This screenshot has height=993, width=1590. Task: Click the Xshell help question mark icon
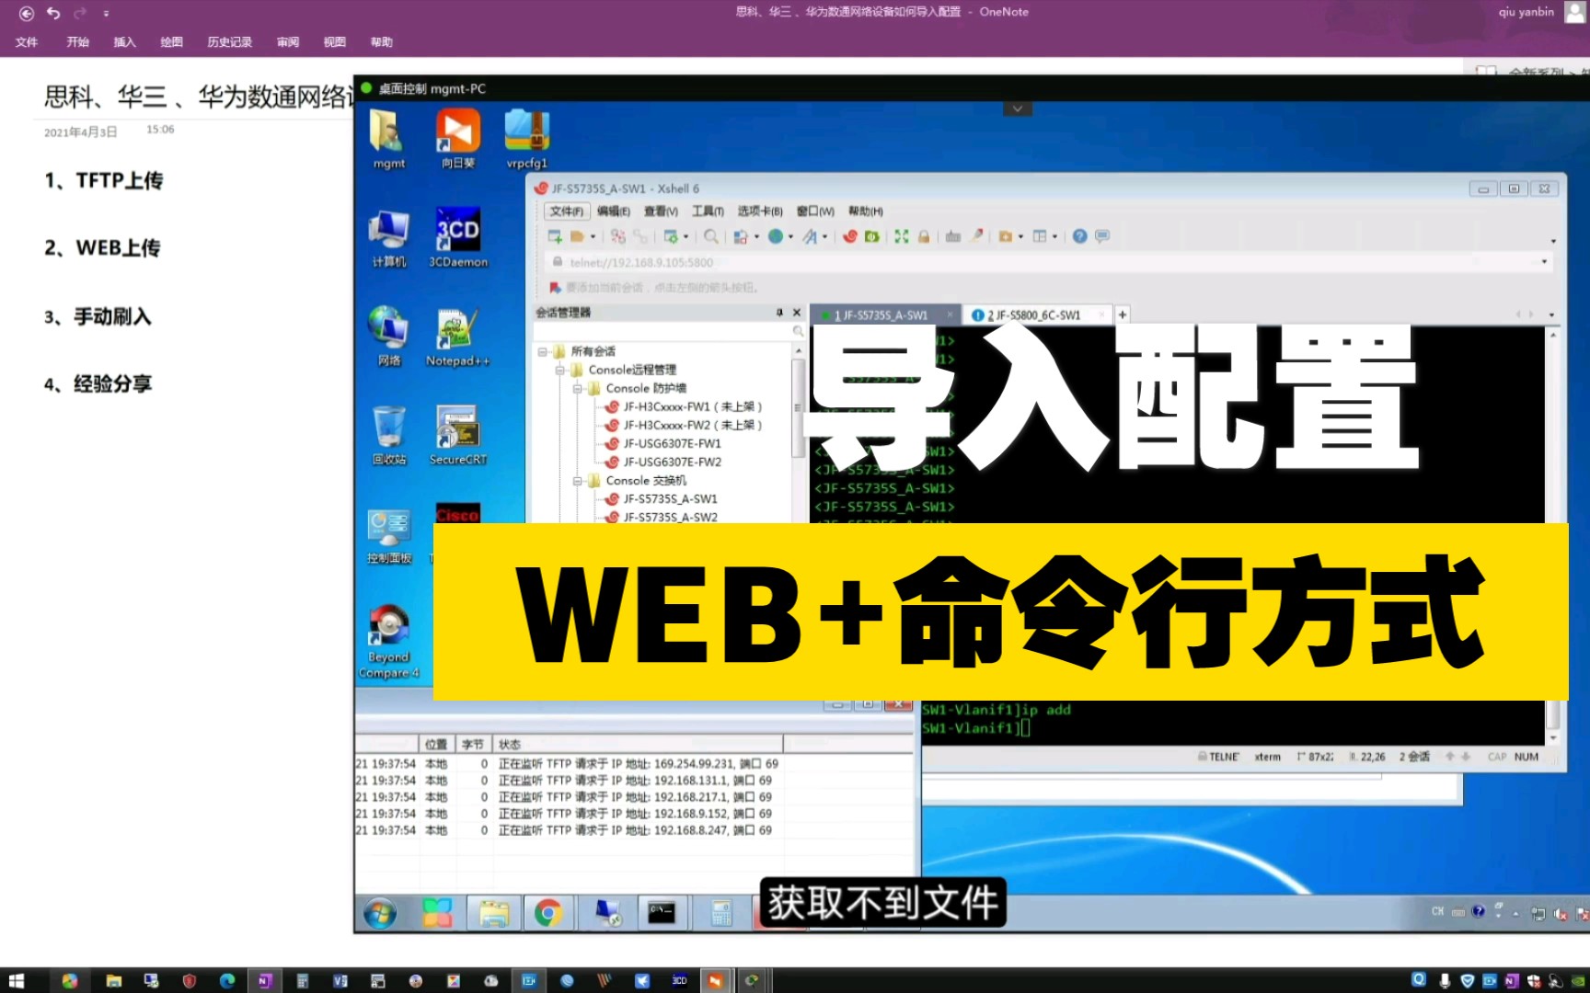click(1080, 236)
